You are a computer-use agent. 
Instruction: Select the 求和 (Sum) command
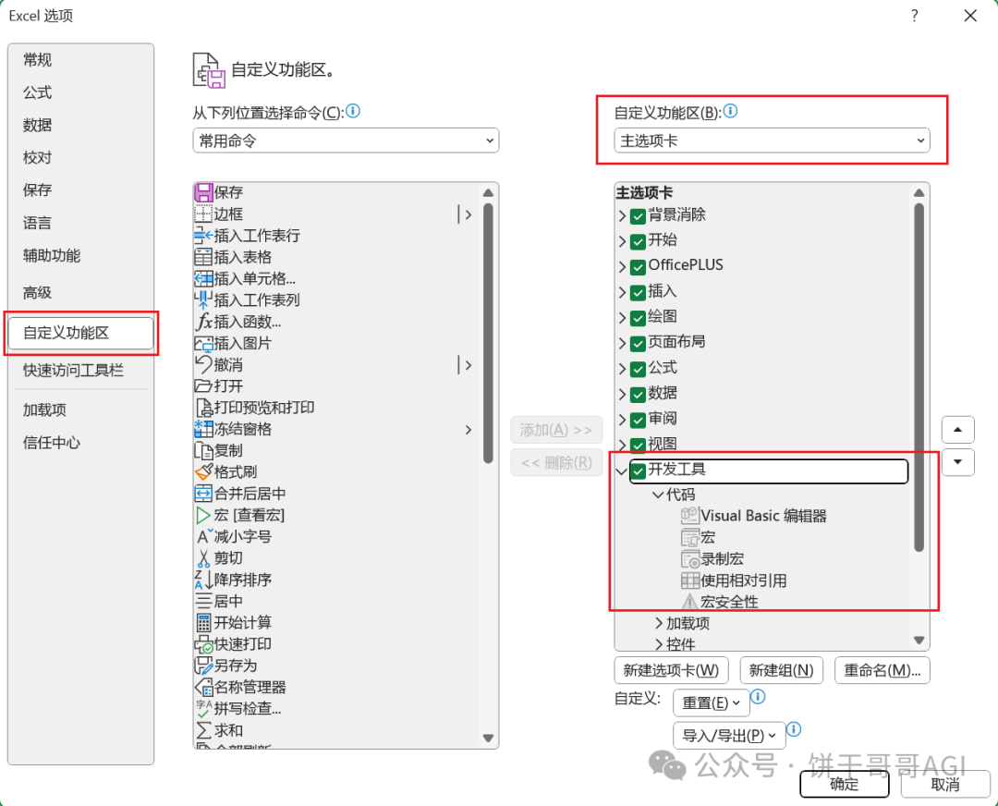tap(226, 730)
